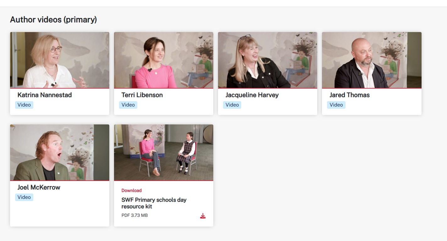
Task: Open Jared Thomas video thumbnail
Action: point(372,60)
